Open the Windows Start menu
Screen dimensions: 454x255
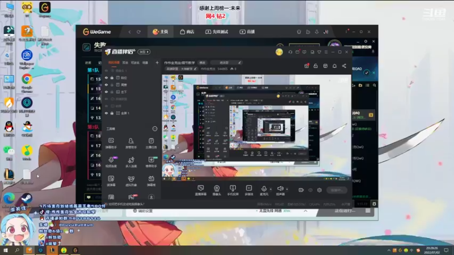click(x=5, y=250)
